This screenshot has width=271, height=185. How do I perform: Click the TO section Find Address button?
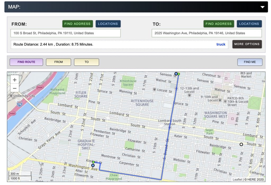(x=219, y=24)
